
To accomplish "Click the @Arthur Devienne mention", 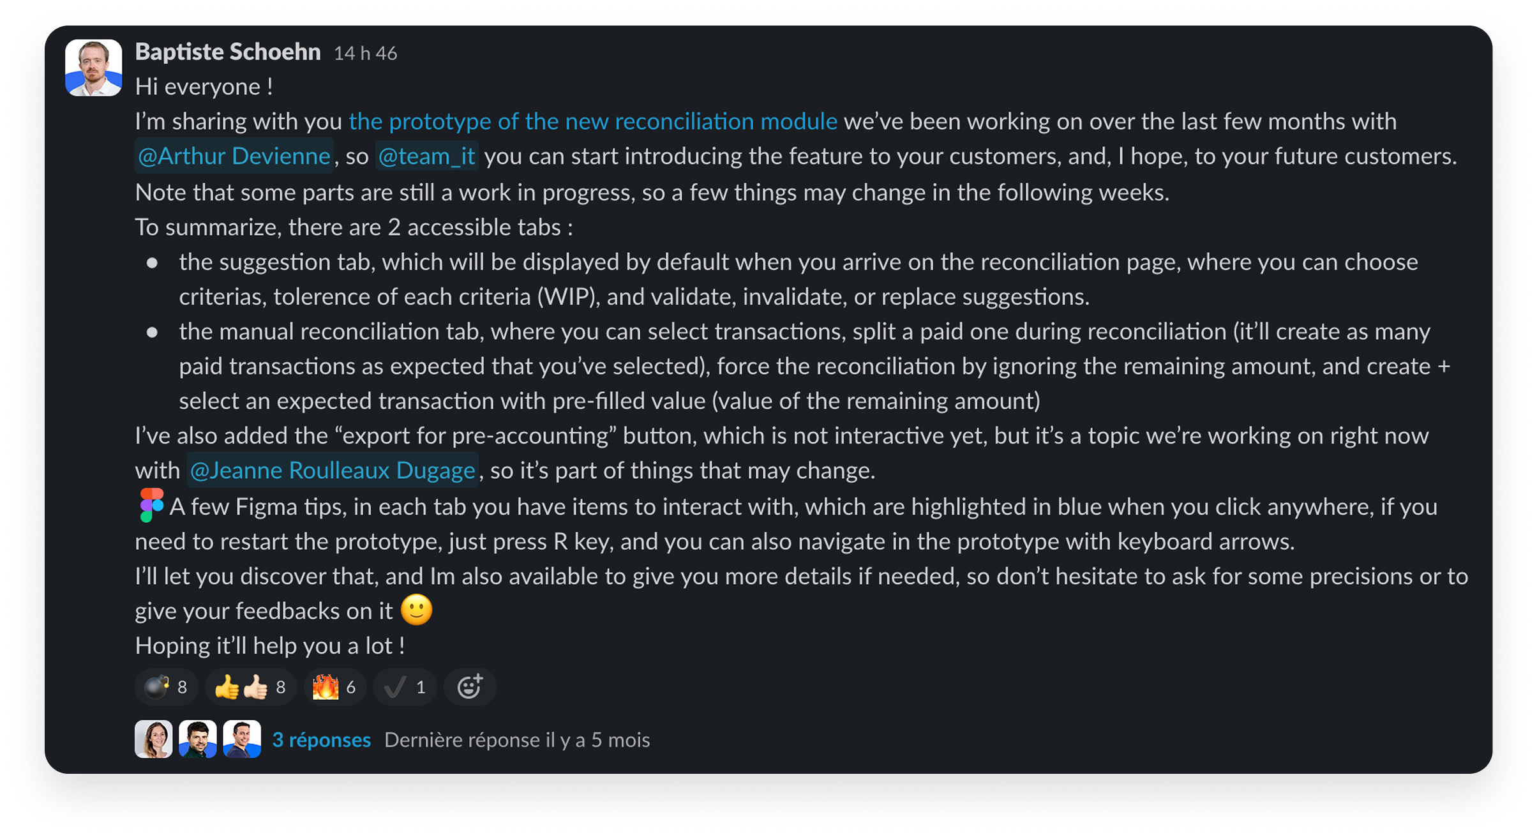I will (234, 156).
